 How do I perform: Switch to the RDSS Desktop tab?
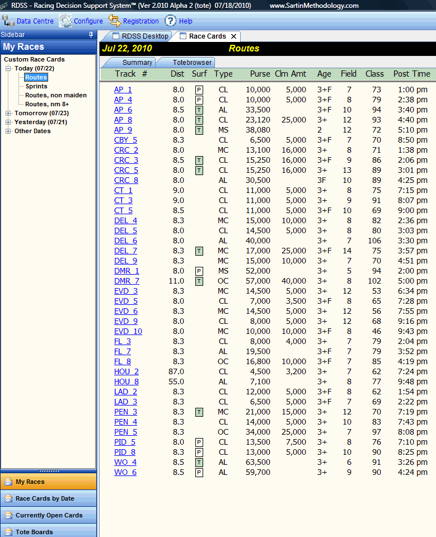pyautogui.click(x=140, y=36)
